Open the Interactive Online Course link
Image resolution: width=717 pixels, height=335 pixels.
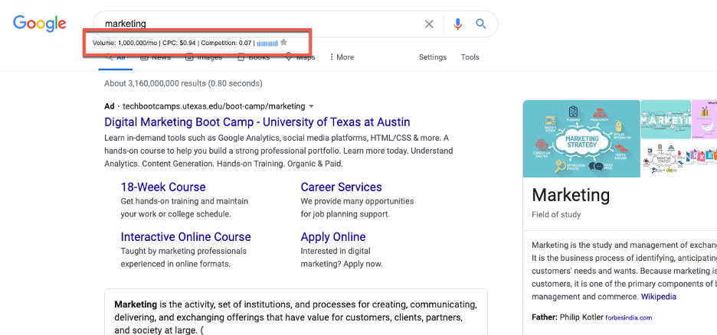pyautogui.click(x=185, y=237)
